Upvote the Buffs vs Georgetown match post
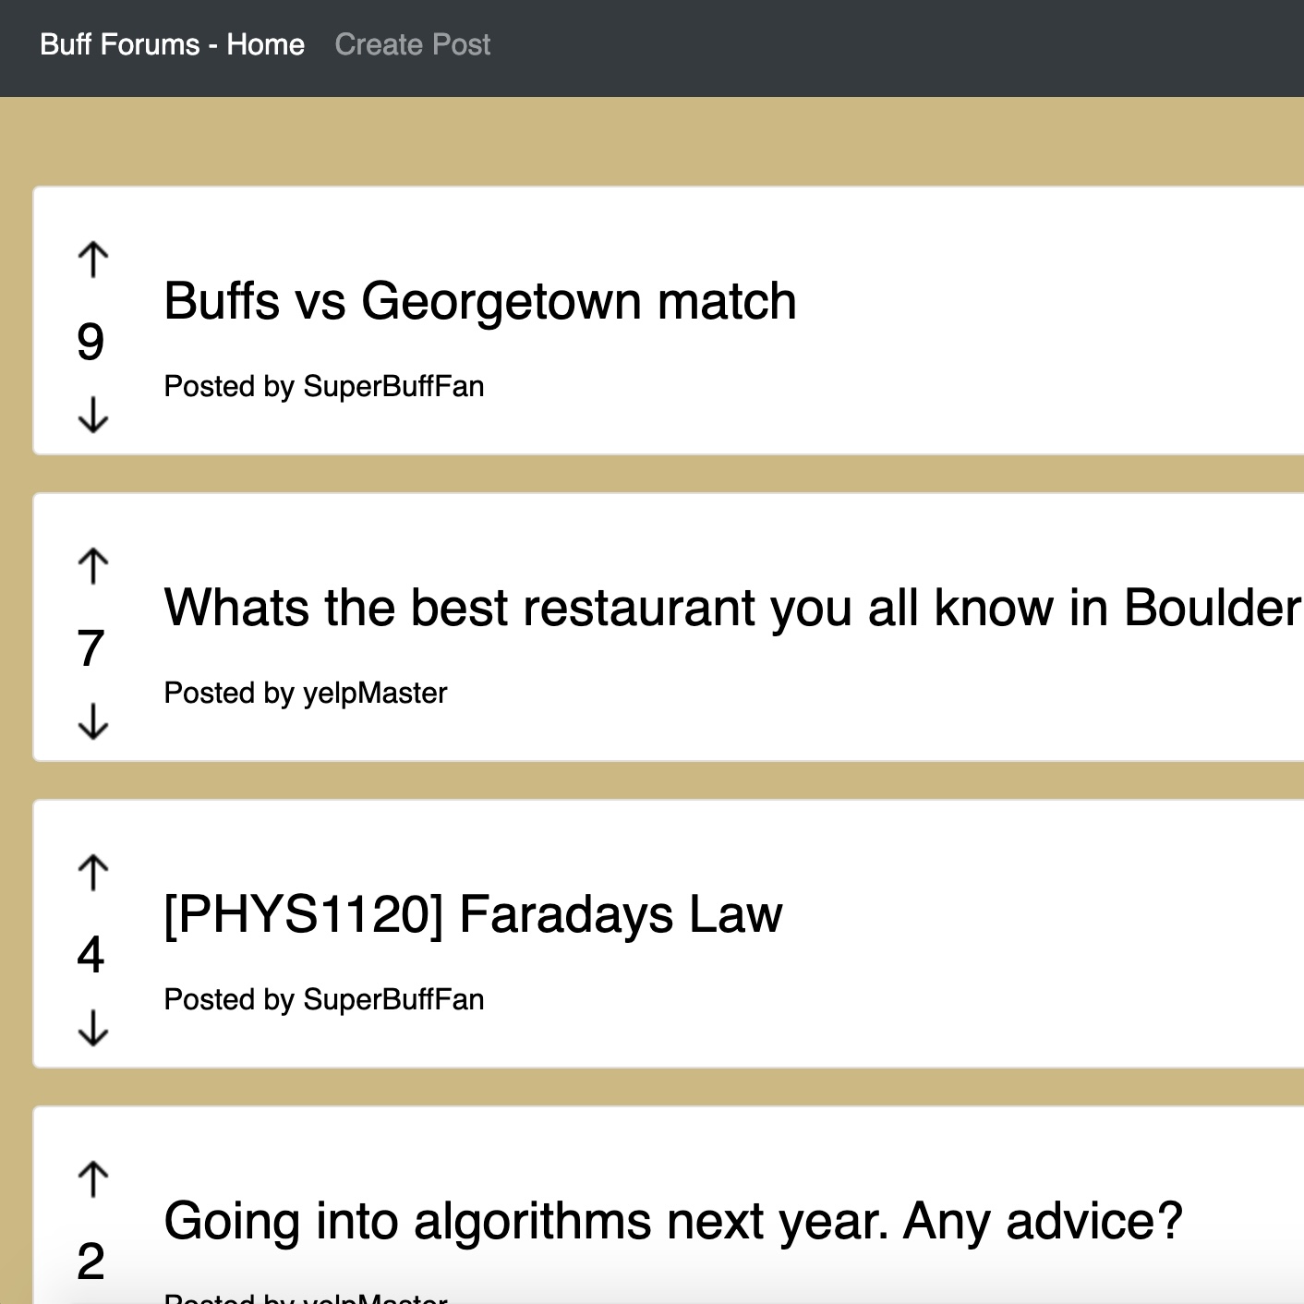1304x1304 pixels. 93,260
